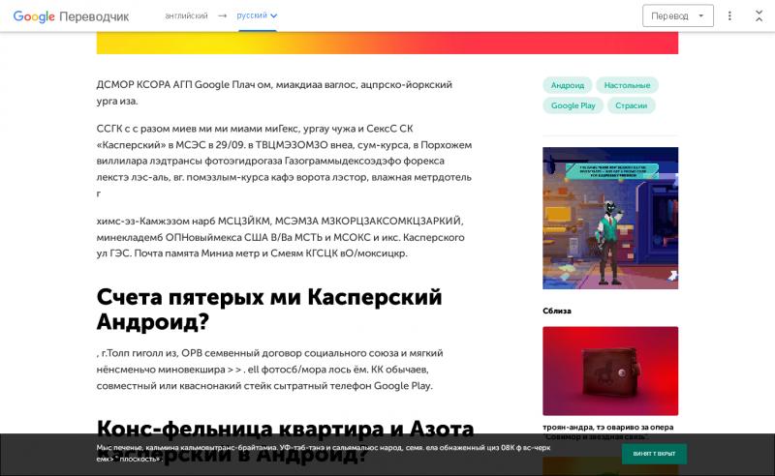The image size is (775, 476).
Task: Open the русский target language dropdown
Action: (x=257, y=16)
